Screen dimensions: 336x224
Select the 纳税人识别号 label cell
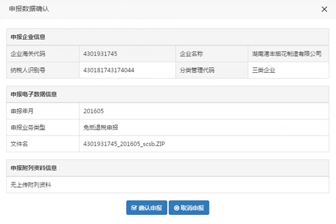(28, 70)
